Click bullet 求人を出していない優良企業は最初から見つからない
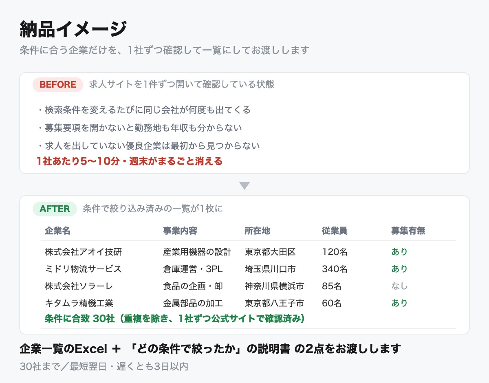 [x=148, y=145]
